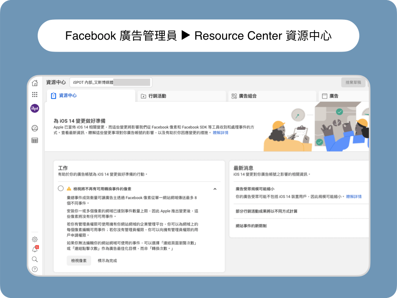This screenshot has height=298, width=397.
Task: Switch to the 廣告 tab
Action: [343, 96]
